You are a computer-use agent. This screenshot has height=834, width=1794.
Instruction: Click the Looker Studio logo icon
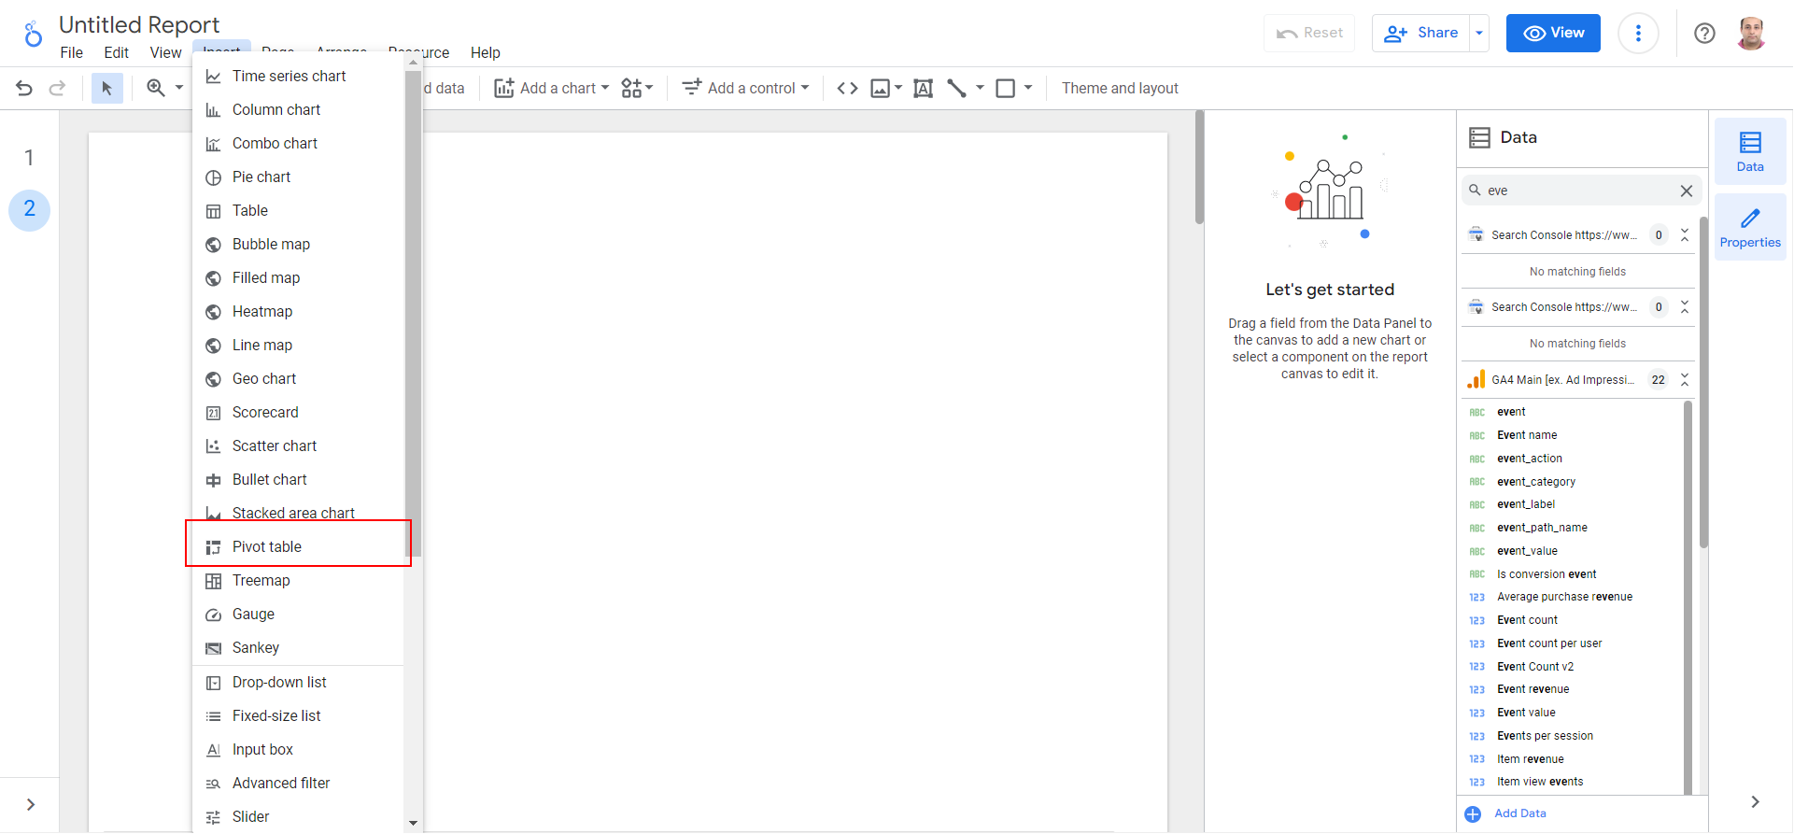pyautogui.click(x=33, y=34)
